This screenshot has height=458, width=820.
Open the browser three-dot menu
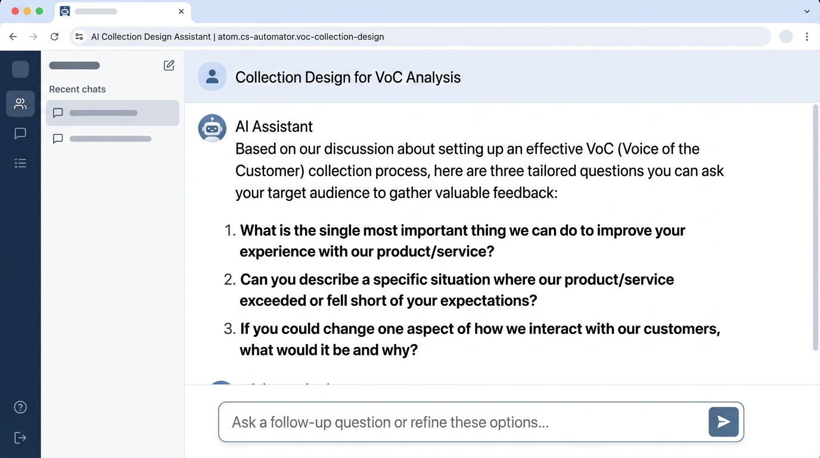pyautogui.click(x=807, y=37)
